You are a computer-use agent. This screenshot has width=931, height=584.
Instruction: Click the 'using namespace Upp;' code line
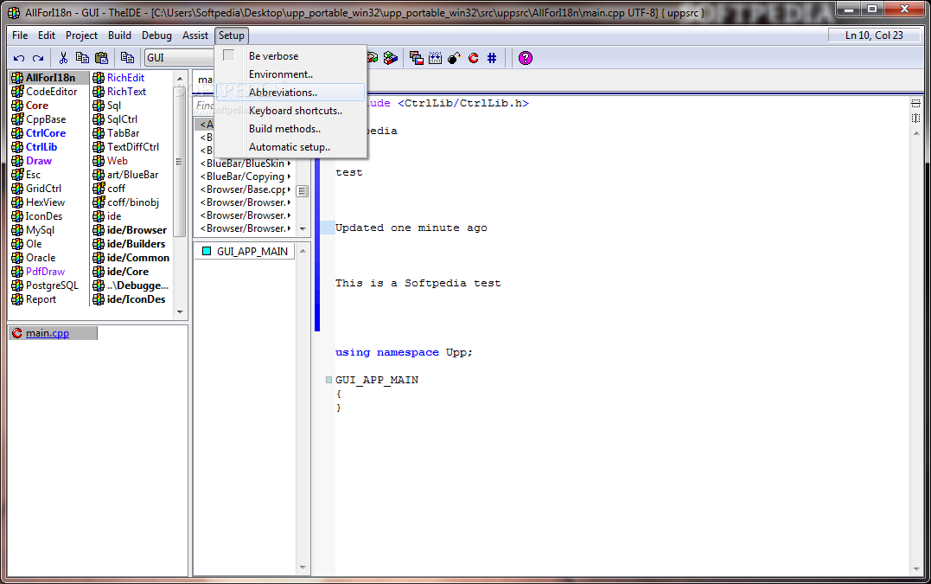[404, 352]
